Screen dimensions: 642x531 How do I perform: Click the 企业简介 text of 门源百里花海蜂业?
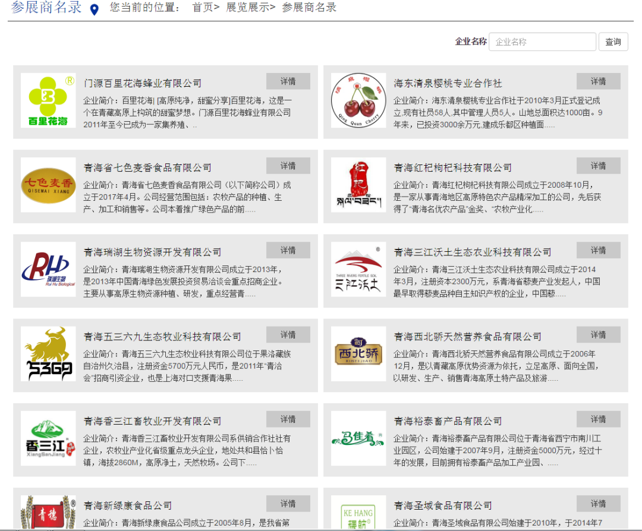[x=187, y=112]
